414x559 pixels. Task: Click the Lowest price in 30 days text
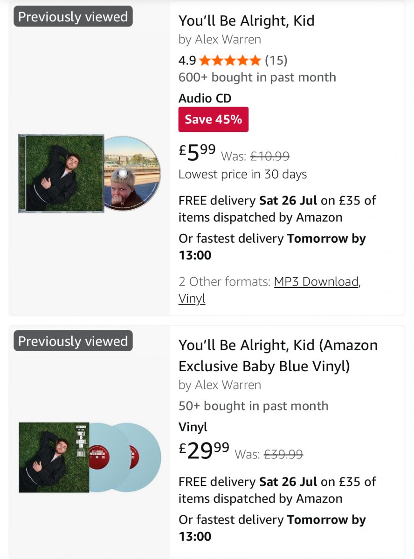coord(242,174)
